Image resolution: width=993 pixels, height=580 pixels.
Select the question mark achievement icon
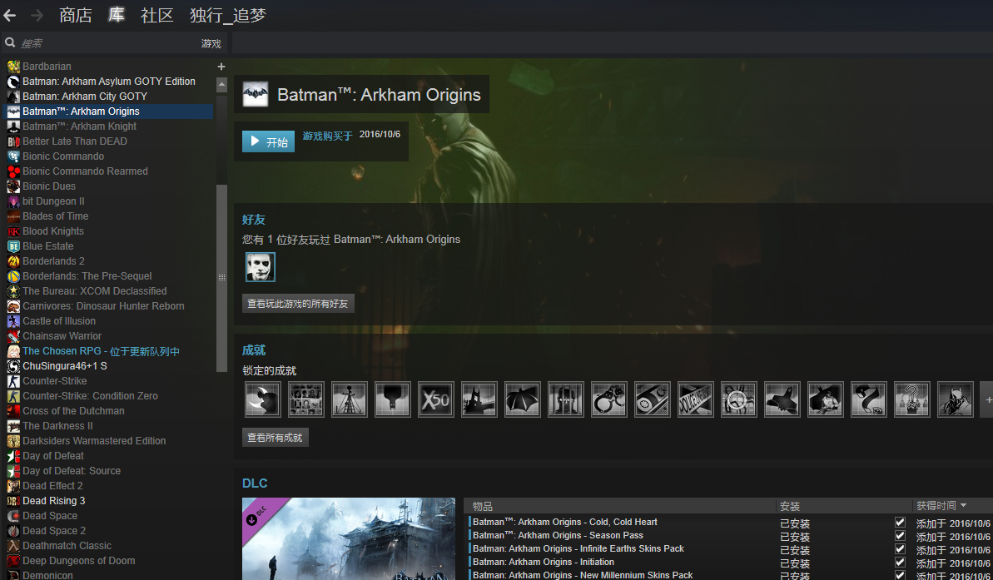click(x=912, y=399)
